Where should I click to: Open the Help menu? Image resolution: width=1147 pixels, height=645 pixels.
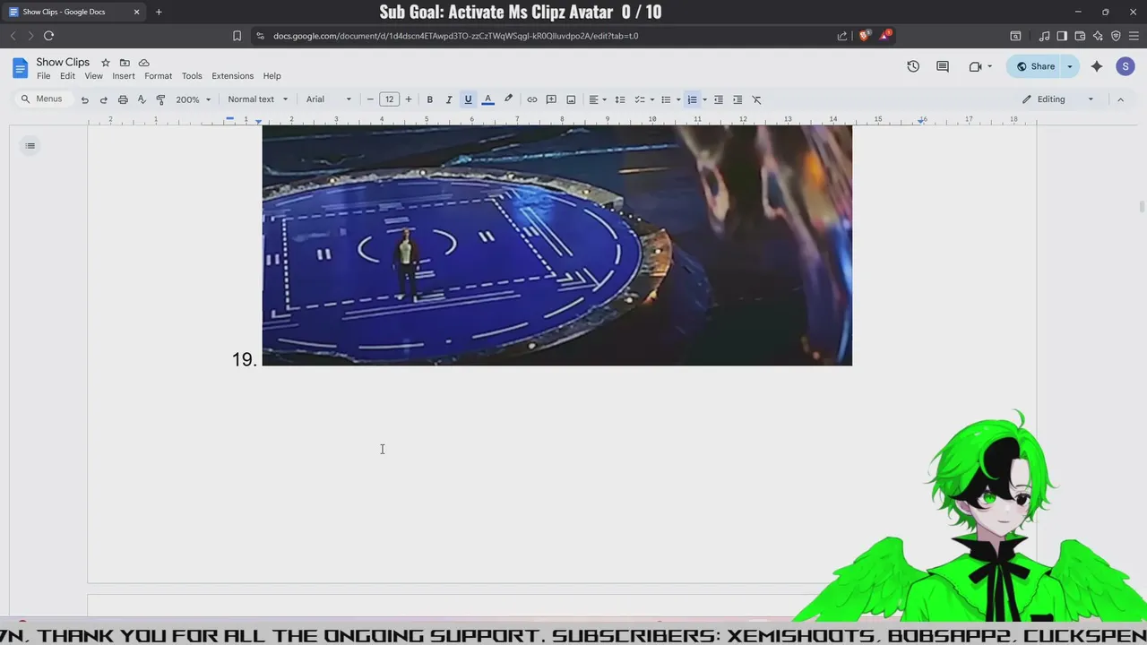pyautogui.click(x=272, y=76)
